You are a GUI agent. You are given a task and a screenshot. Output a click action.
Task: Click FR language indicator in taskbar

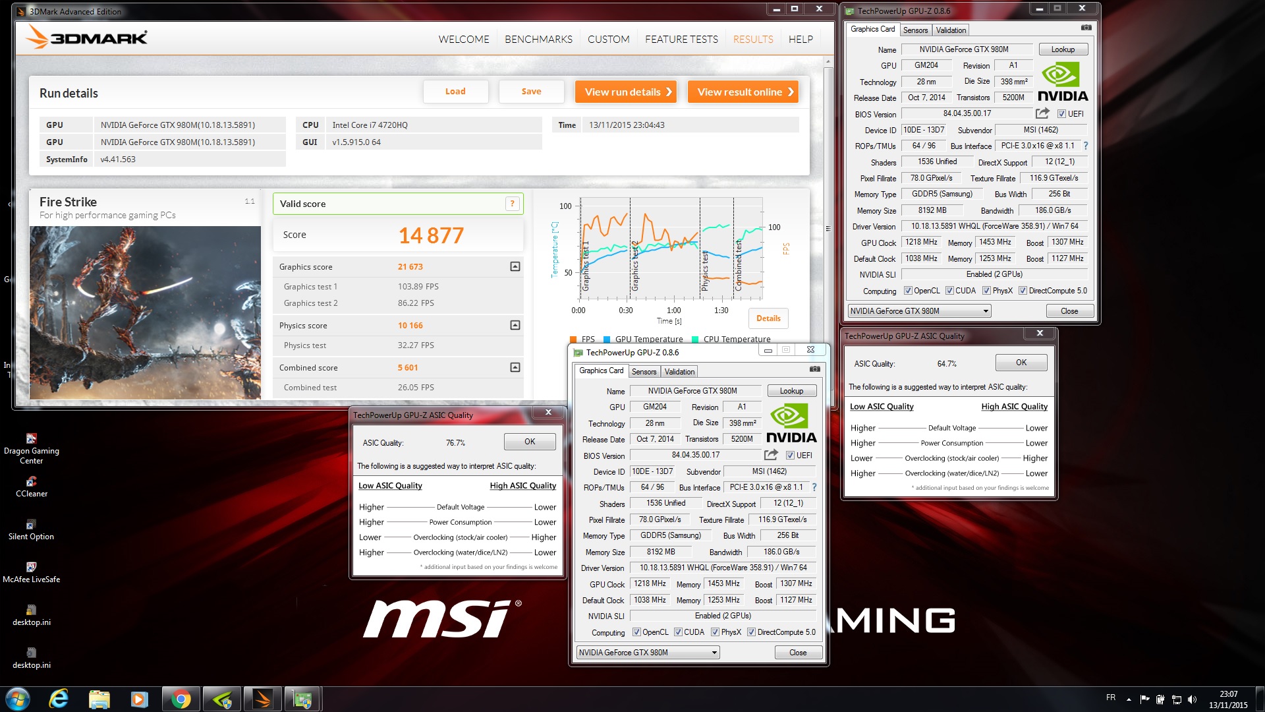[1111, 697]
